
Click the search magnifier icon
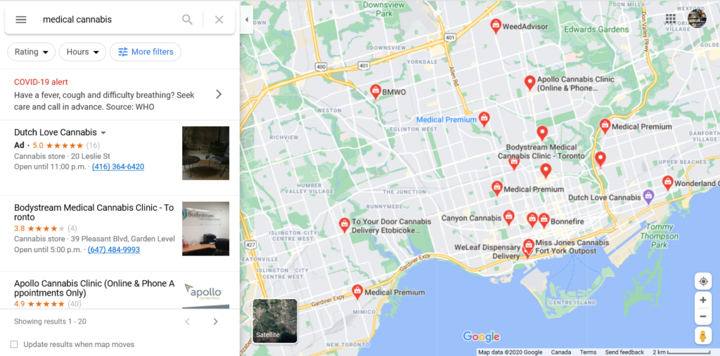click(187, 20)
